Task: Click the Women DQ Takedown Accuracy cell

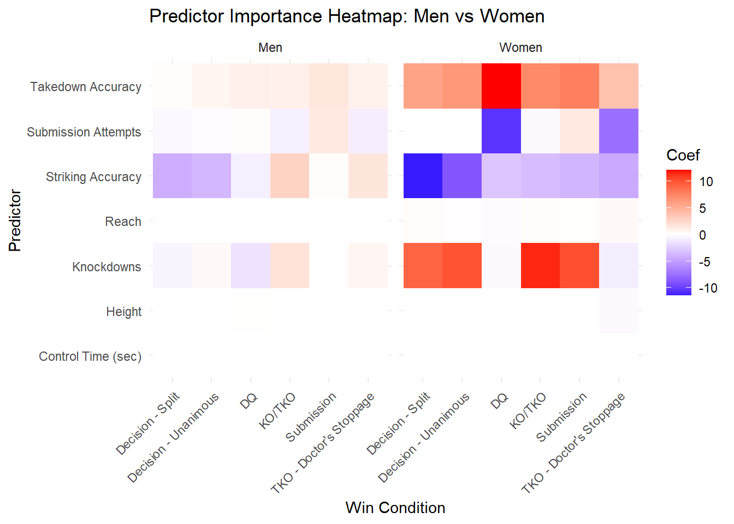Action: (x=501, y=86)
